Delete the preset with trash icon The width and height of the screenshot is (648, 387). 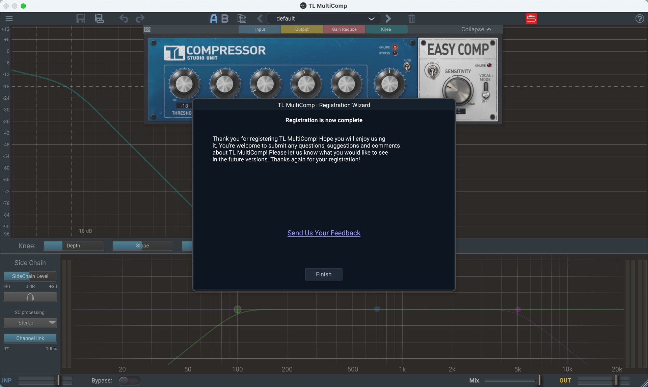click(x=411, y=19)
